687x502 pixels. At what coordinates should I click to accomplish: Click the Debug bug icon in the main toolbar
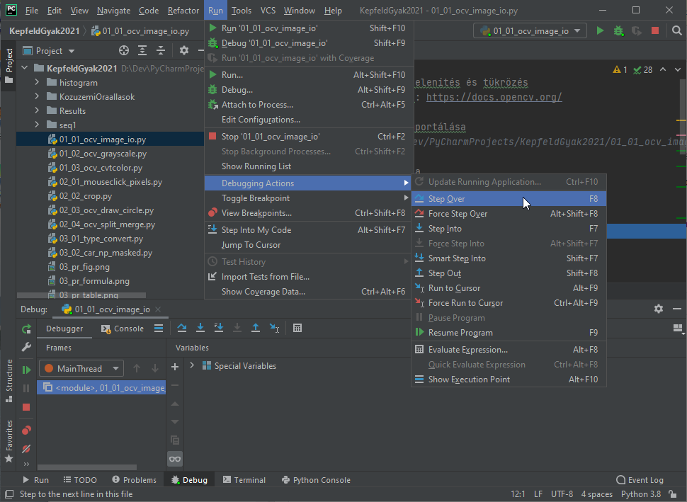618,30
